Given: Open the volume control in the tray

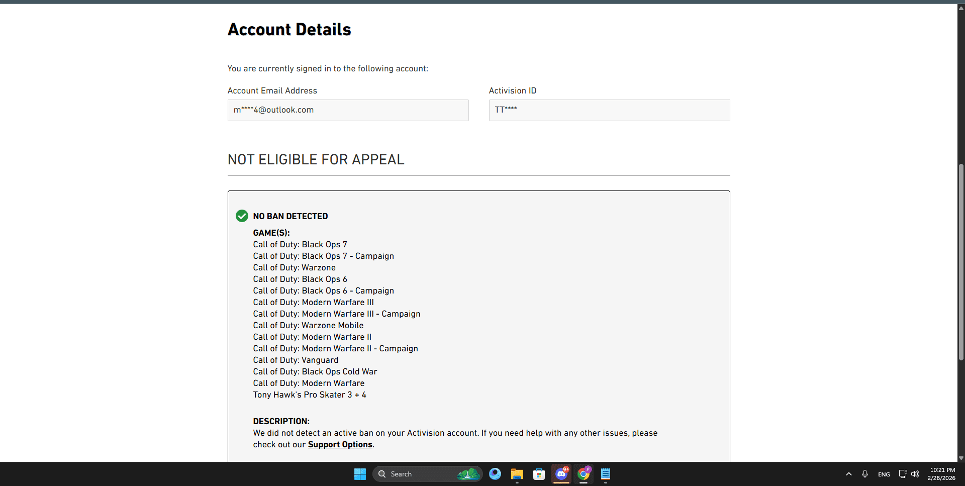Looking at the screenshot, I should click(915, 474).
